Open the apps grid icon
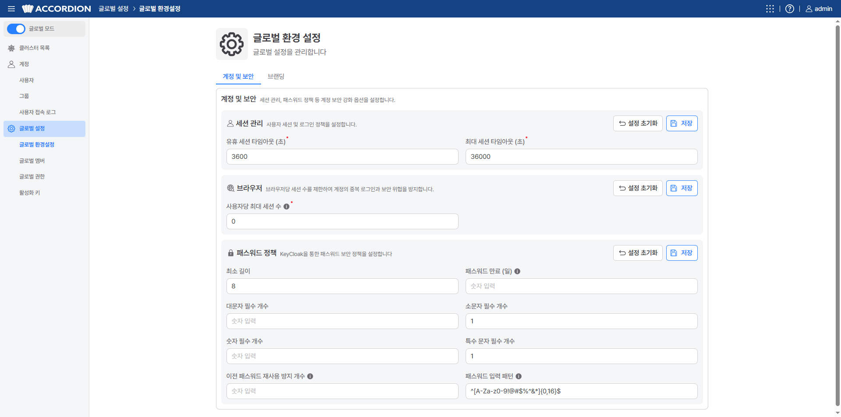Screen dimensions: 841x417 coord(770,9)
